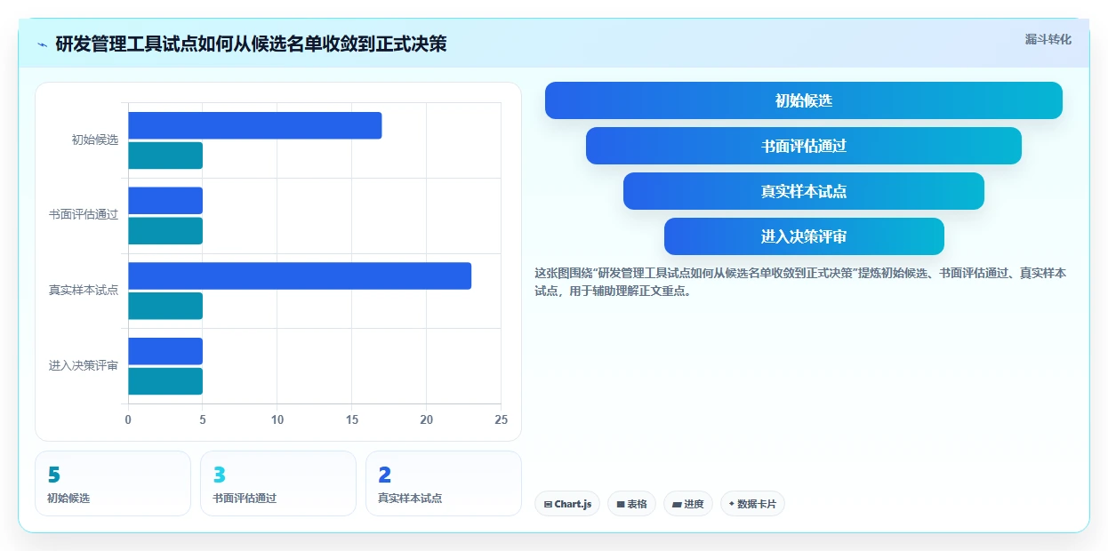Click the blue bar for 真实样本试点

300,275
